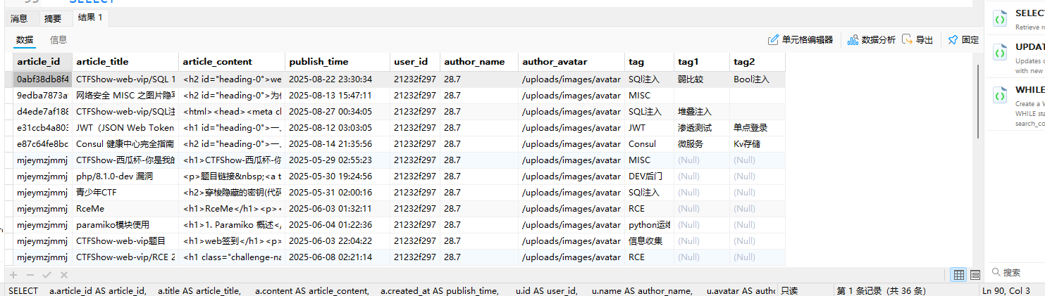Click the article_title column header

102,62
